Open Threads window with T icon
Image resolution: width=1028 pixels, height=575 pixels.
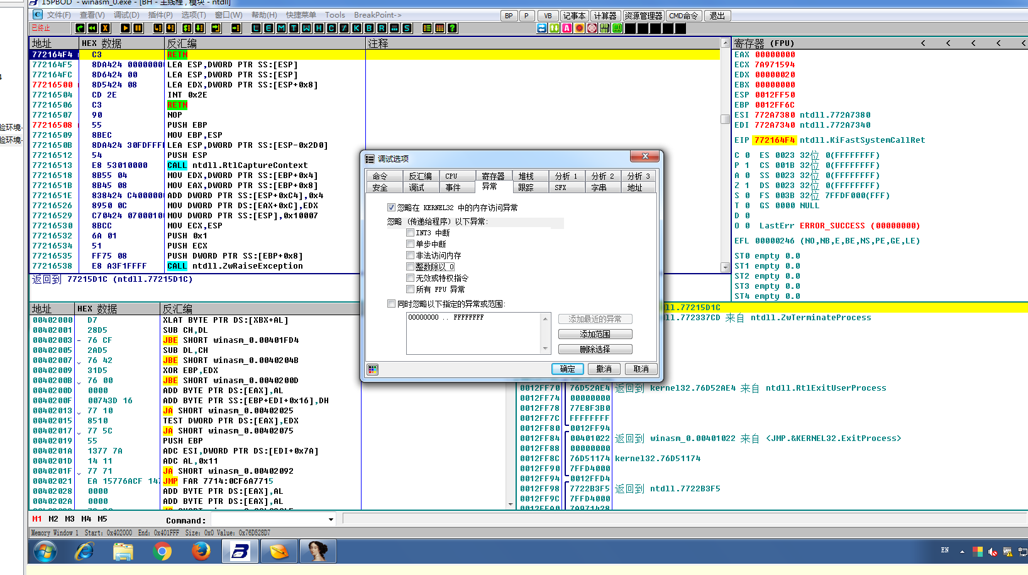[294, 28]
